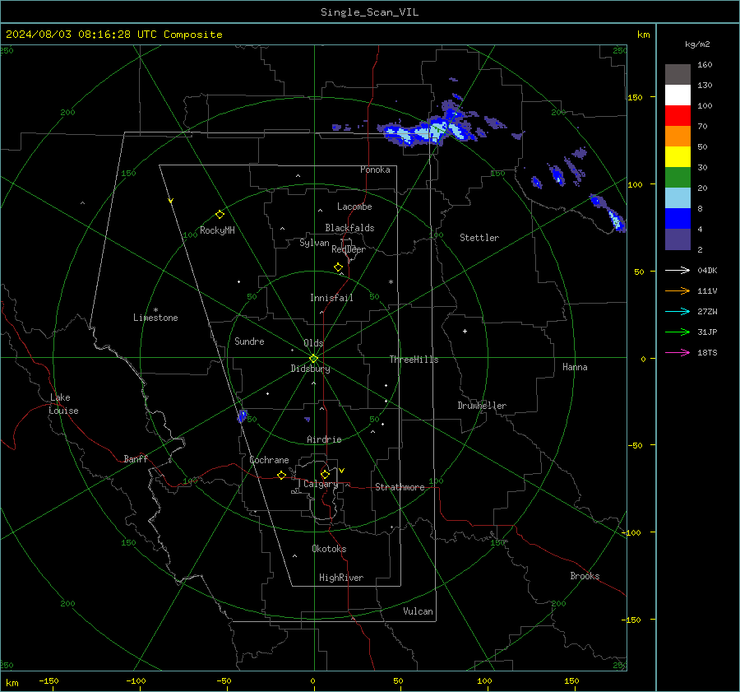The width and height of the screenshot is (740, 692).
Task: Click the Single_Scan_VIL title text
Action: point(369,12)
